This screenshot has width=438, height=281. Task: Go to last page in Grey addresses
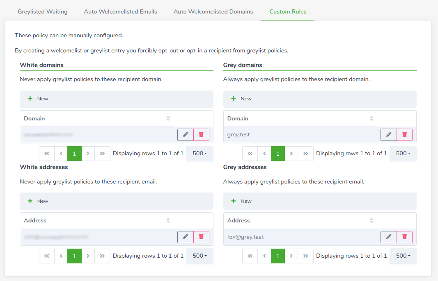[305, 256]
